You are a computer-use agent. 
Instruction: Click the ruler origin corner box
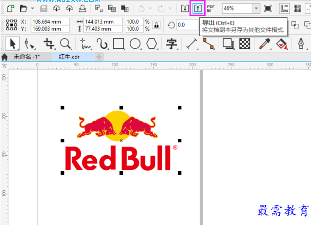pyautogui.click(x=5, y=66)
